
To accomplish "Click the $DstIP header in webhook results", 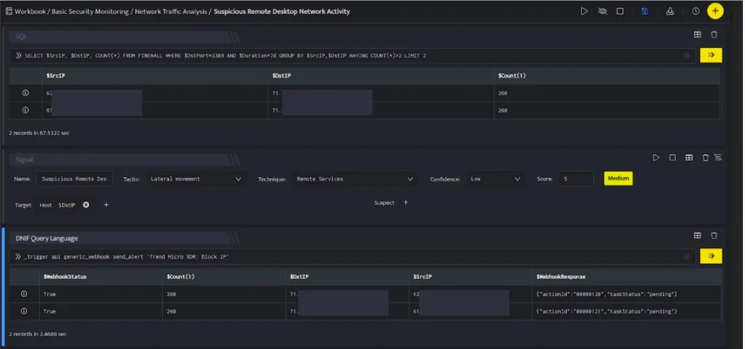I will coord(300,277).
